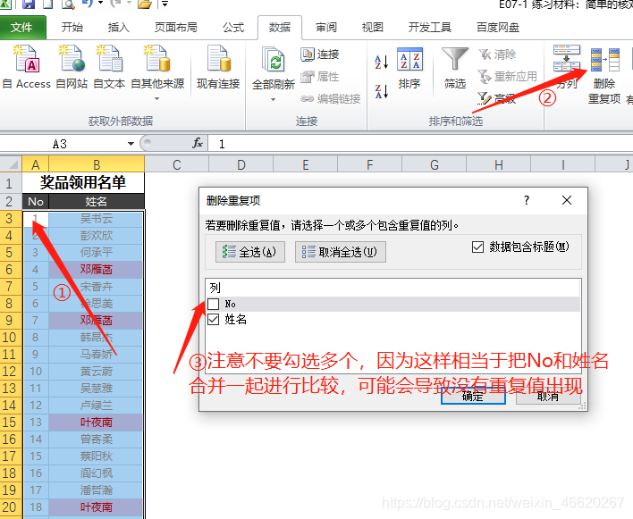Click the 姓名 header cell
Image resolution: width=633 pixels, height=519 pixels.
96,201
